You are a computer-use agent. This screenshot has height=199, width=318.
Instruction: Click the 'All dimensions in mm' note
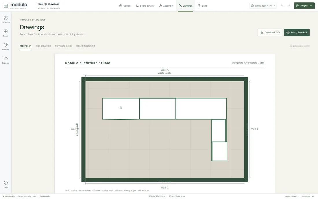click(300, 46)
